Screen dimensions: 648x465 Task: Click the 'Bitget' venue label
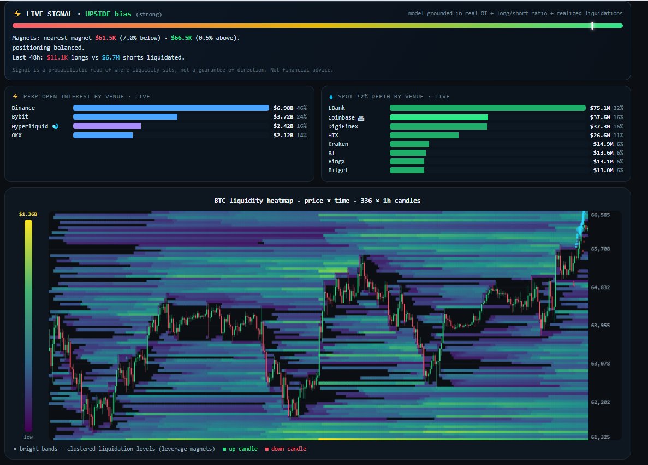pos(338,170)
